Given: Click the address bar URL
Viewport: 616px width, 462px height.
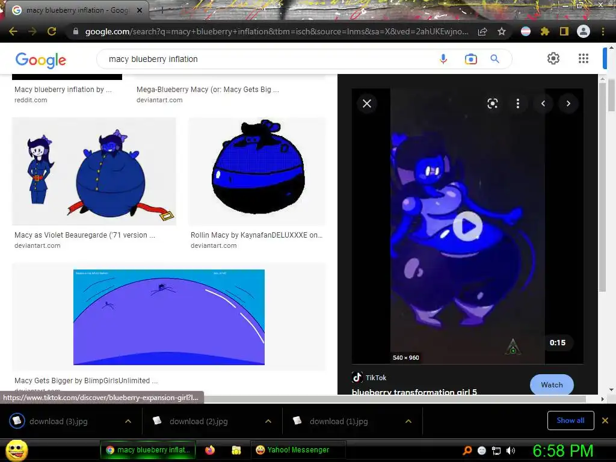Looking at the screenshot, I should (x=277, y=31).
